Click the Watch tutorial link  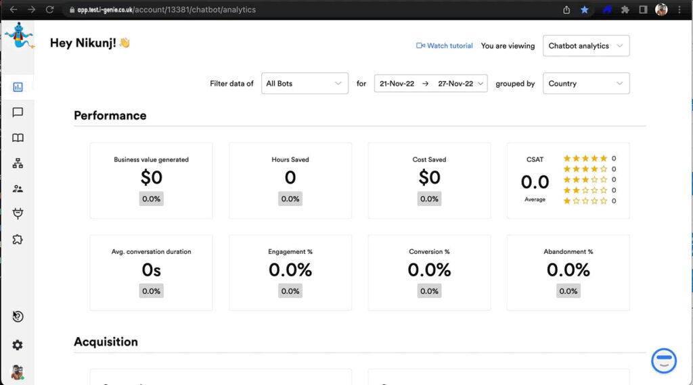(445, 46)
